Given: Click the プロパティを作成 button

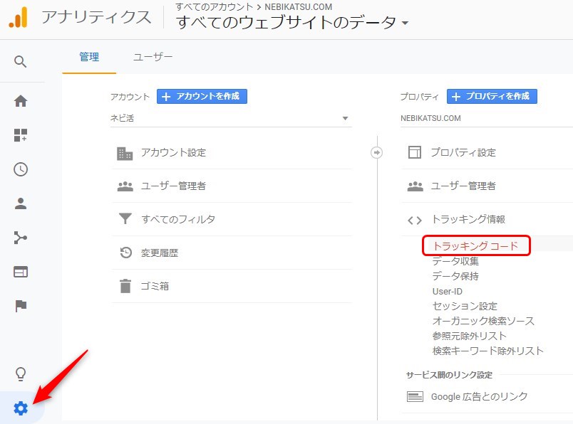Looking at the screenshot, I should tap(492, 96).
